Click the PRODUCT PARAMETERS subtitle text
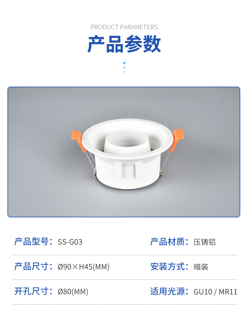This screenshot has height=322, width=248. click(x=124, y=27)
